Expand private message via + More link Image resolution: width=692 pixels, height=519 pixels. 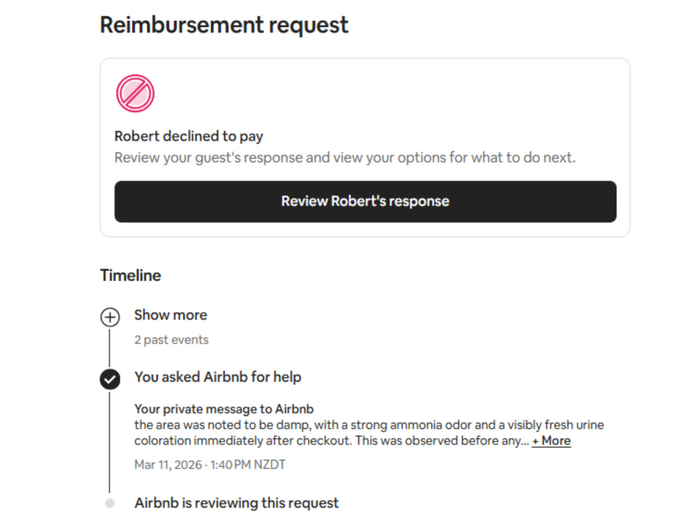coord(552,441)
